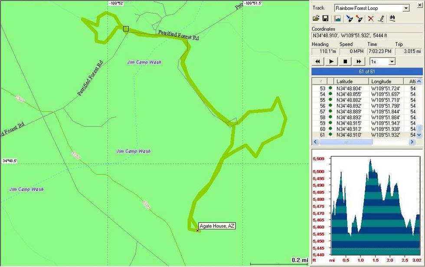The height and width of the screenshot is (267, 425).
Task: Click right arrow of horizontal scrollbar
Action: (412, 142)
